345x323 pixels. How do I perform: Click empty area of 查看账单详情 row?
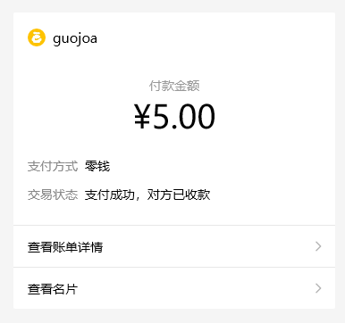[x=208, y=246]
